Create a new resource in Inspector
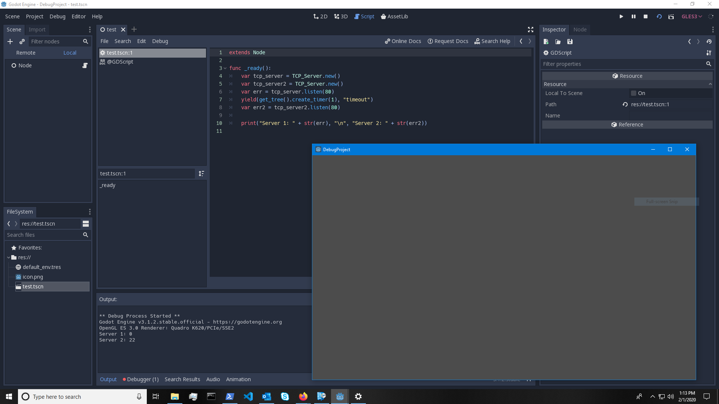 tap(546, 42)
